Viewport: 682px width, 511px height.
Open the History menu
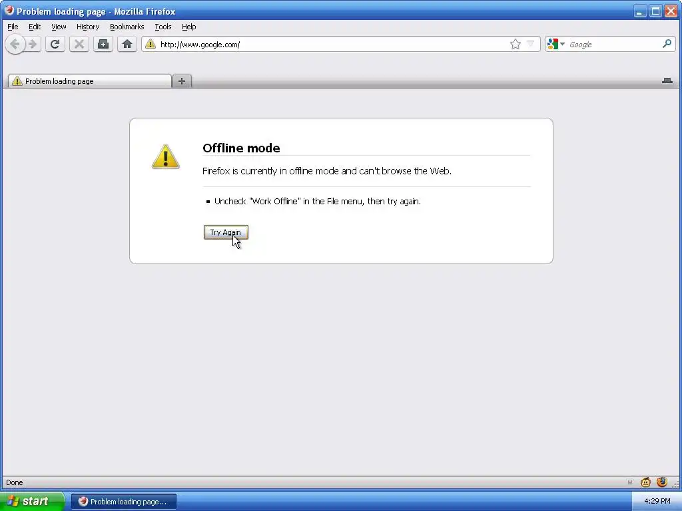pyautogui.click(x=88, y=27)
